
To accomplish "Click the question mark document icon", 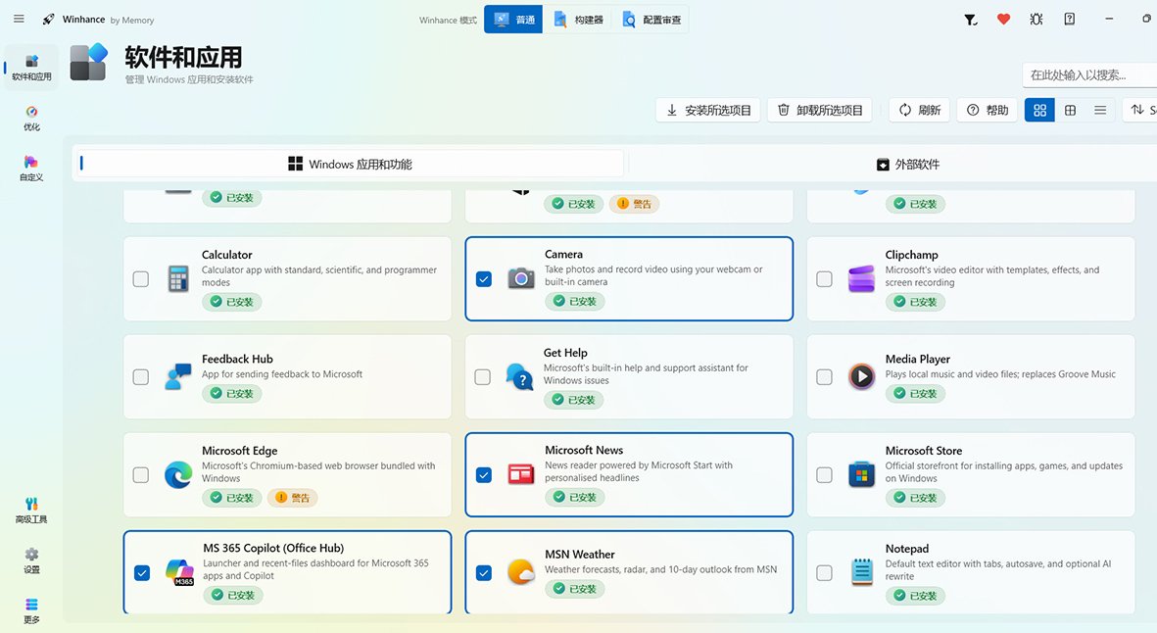I will [1069, 20].
